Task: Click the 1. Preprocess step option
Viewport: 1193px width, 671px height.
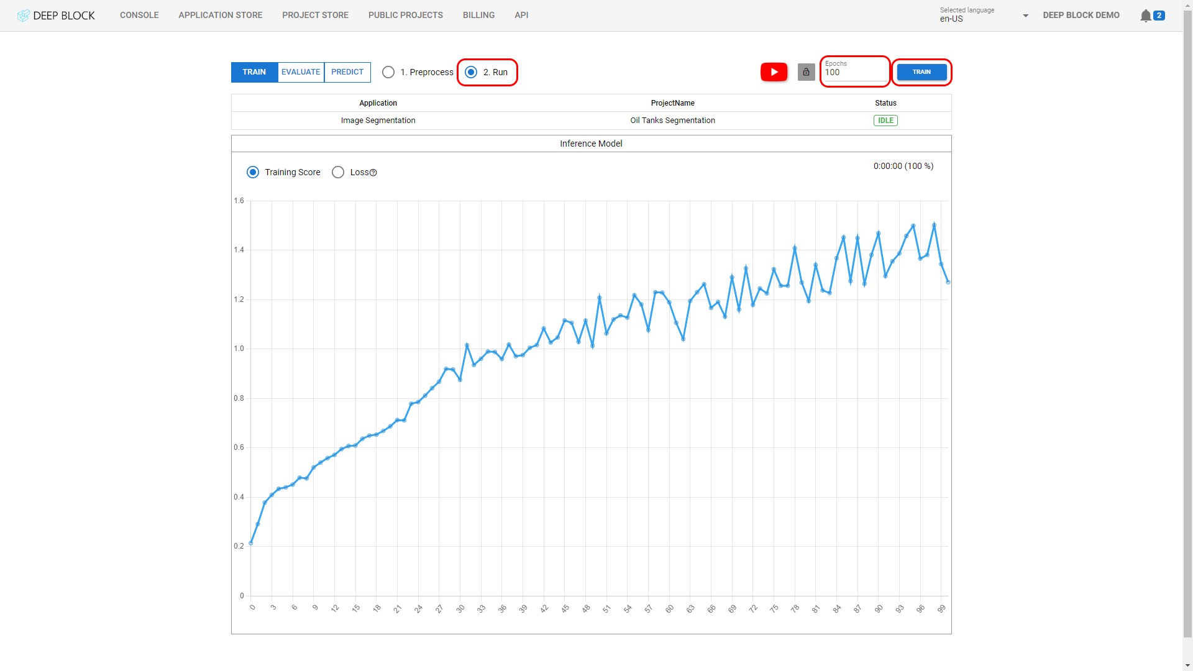Action: 388,72
